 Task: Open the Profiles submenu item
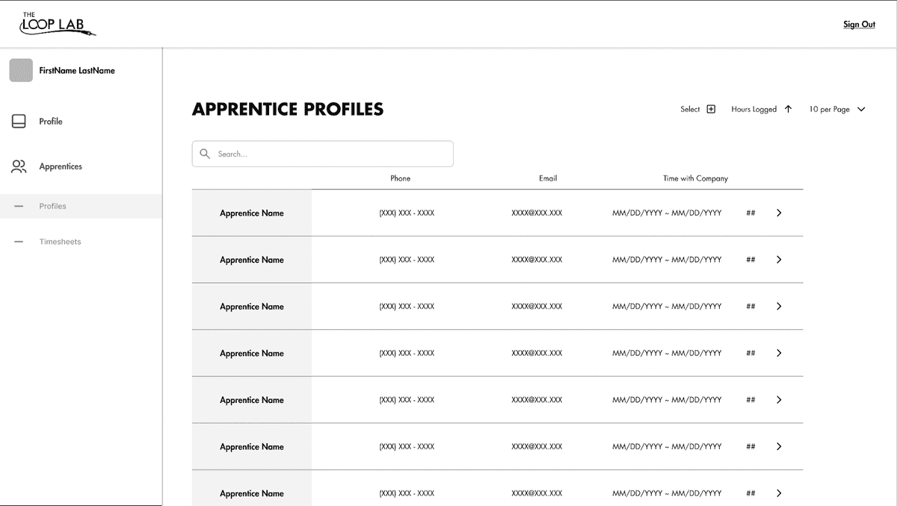53,206
